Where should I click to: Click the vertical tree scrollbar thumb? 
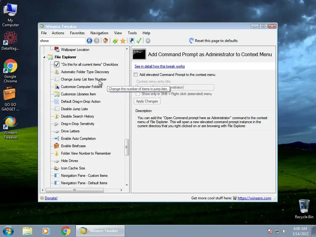pyautogui.click(x=127, y=147)
